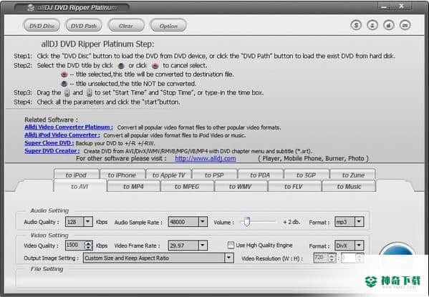
Task: Click the 'Video Setting' group label
Action: (x=49, y=235)
